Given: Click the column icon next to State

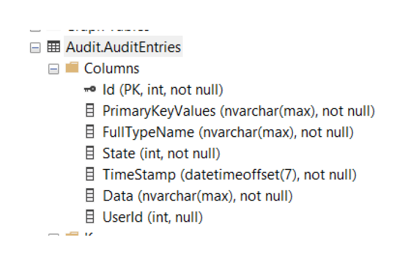Looking at the screenshot, I should click(x=90, y=153).
